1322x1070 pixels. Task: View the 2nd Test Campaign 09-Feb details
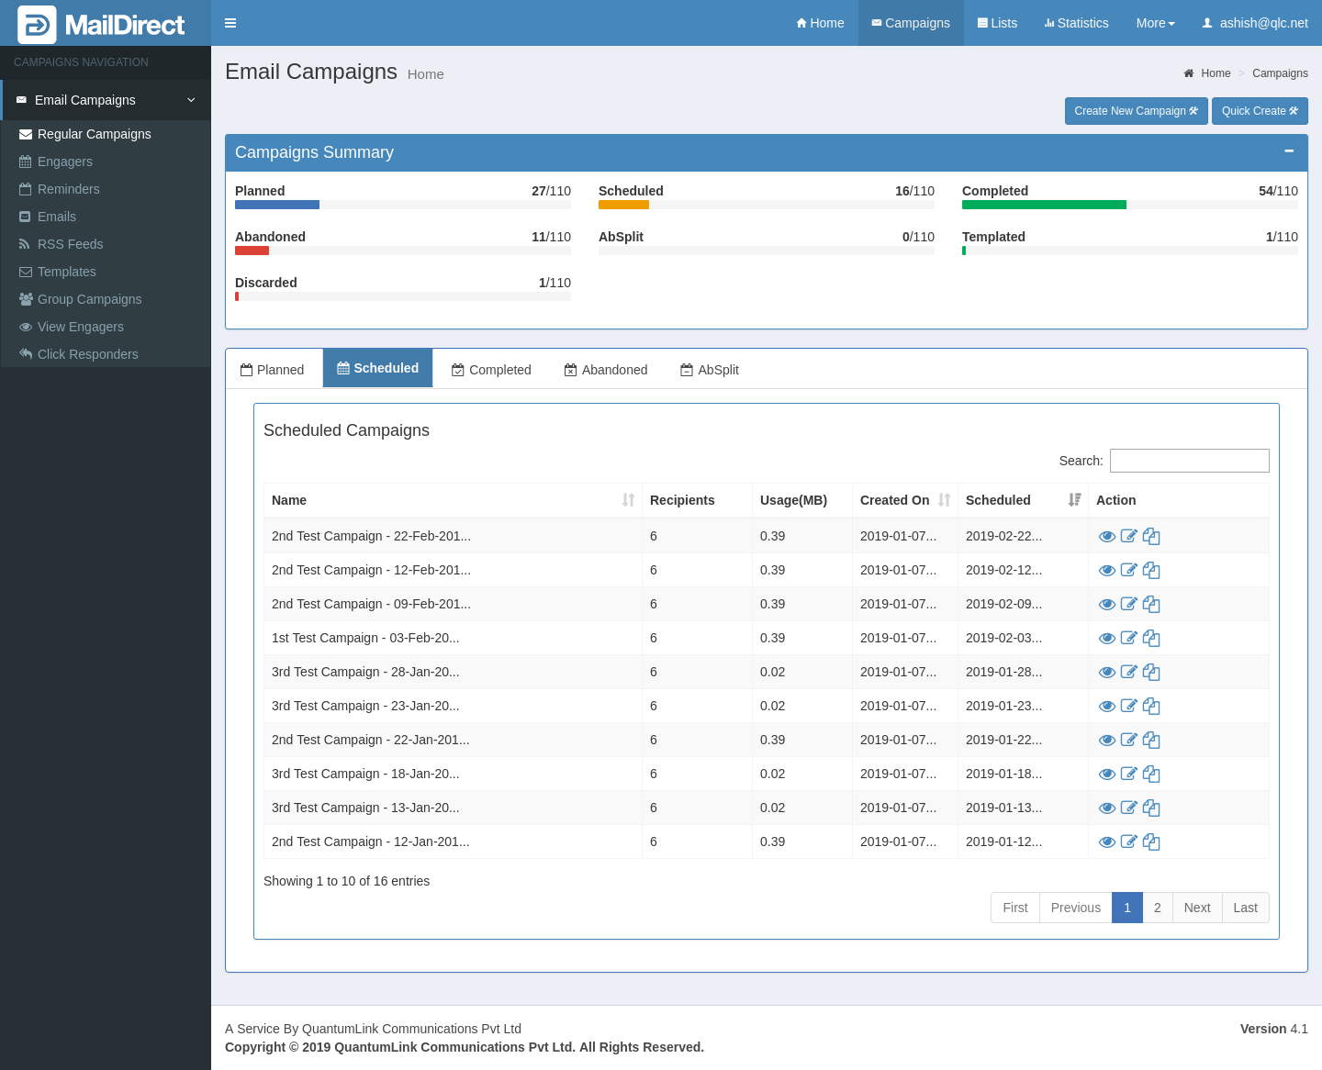(x=1107, y=605)
